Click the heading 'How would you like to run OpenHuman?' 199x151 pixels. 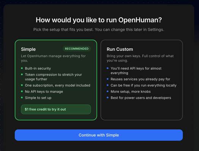[99, 20]
